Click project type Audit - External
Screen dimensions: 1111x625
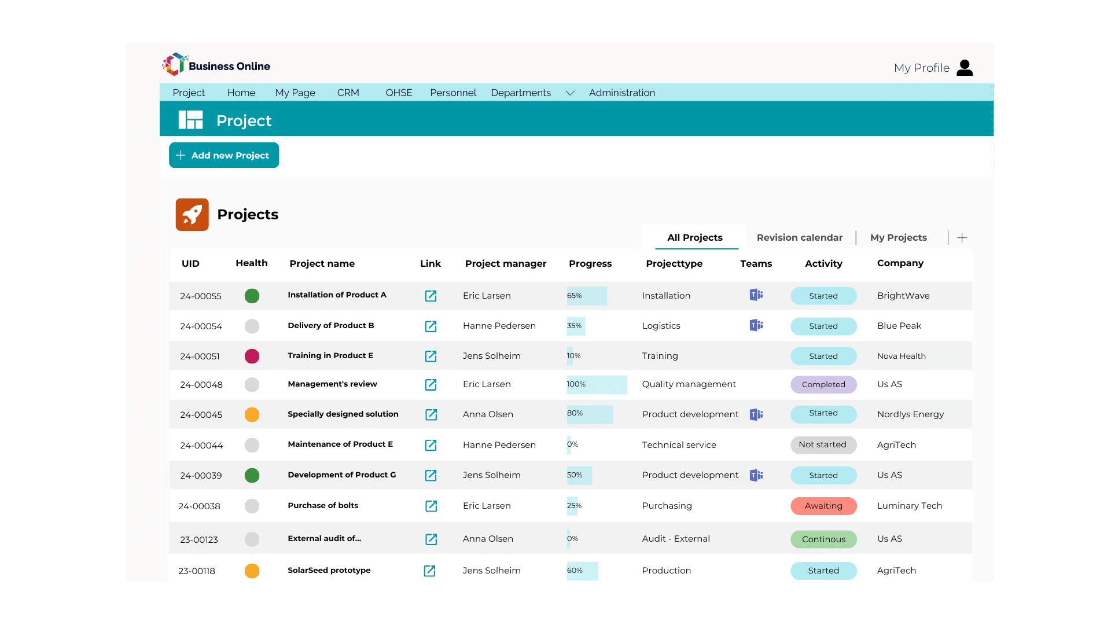coord(676,539)
